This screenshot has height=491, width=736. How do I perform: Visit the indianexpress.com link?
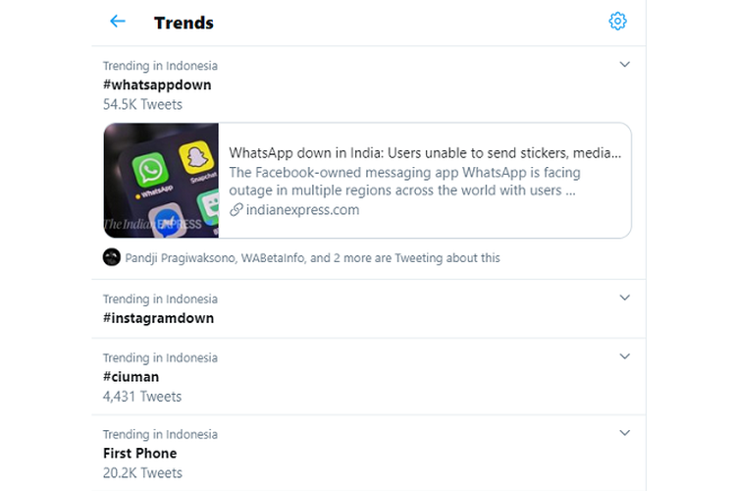point(303,209)
